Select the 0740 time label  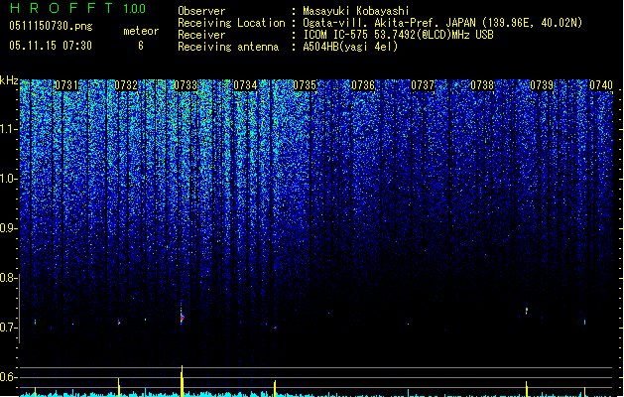pyautogui.click(x=601, y=86)
